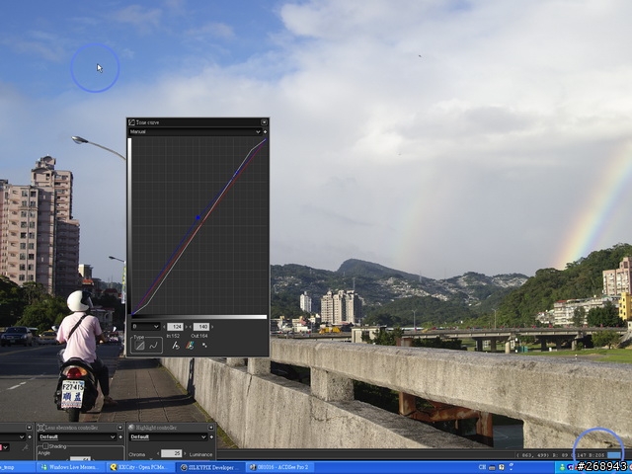The height and width of the screenshot is (474, 632).
Task: Click the curve output value field 140
Action: pyautogui.click(x=201, y=327)
